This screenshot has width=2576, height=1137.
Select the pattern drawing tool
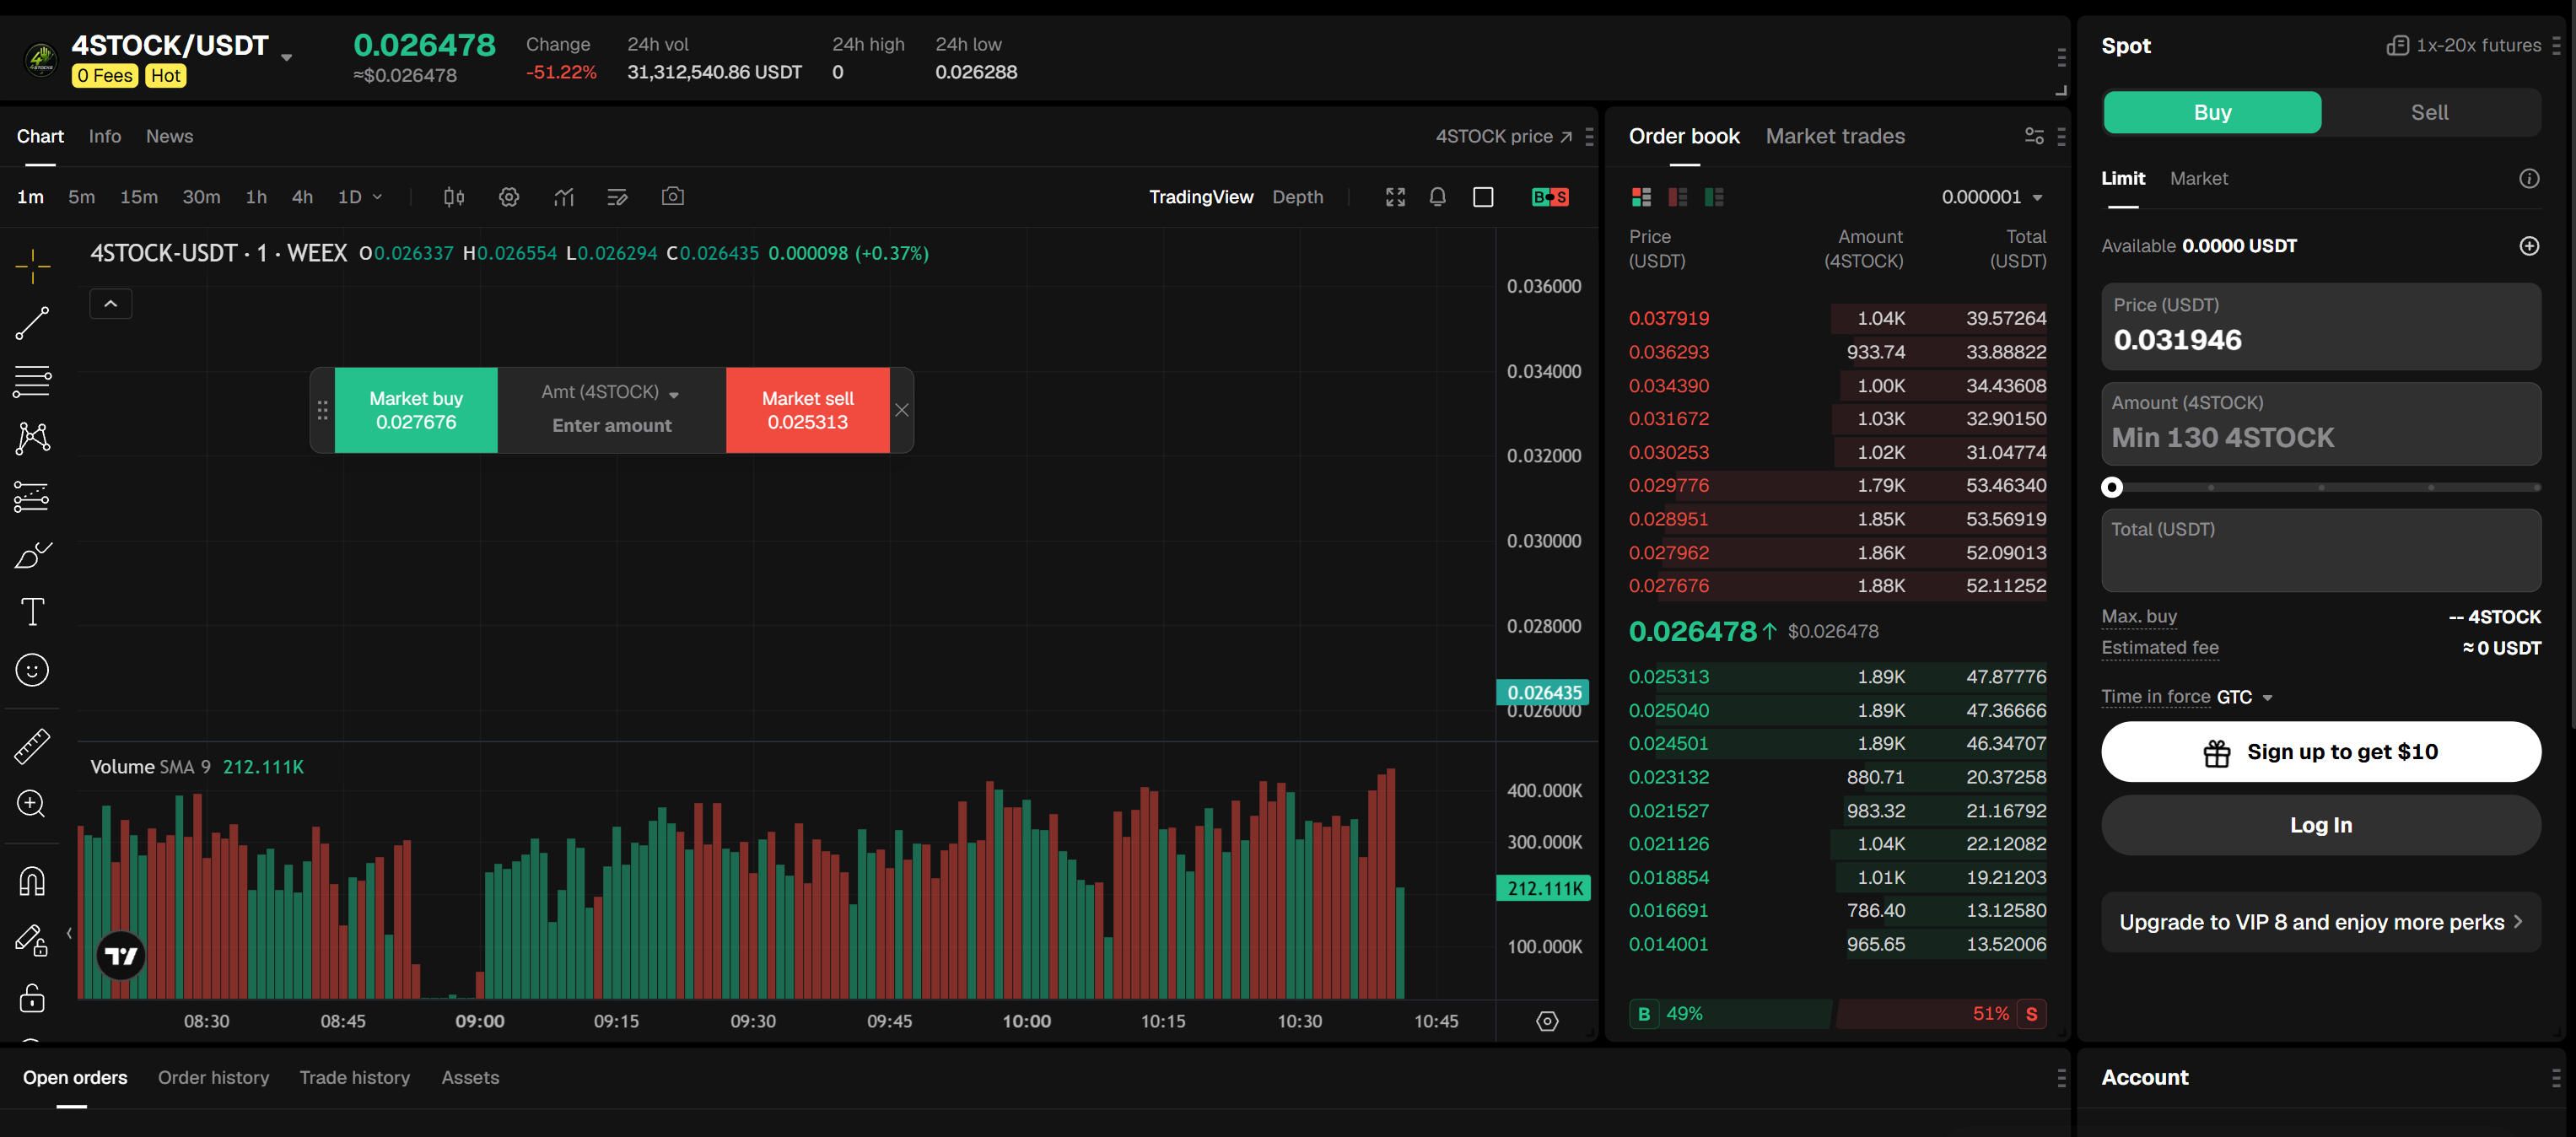point(32,438)
